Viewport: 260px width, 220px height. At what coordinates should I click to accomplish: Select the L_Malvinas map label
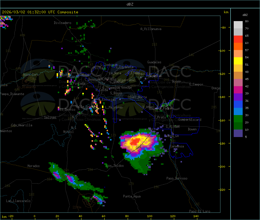point(114,107)
